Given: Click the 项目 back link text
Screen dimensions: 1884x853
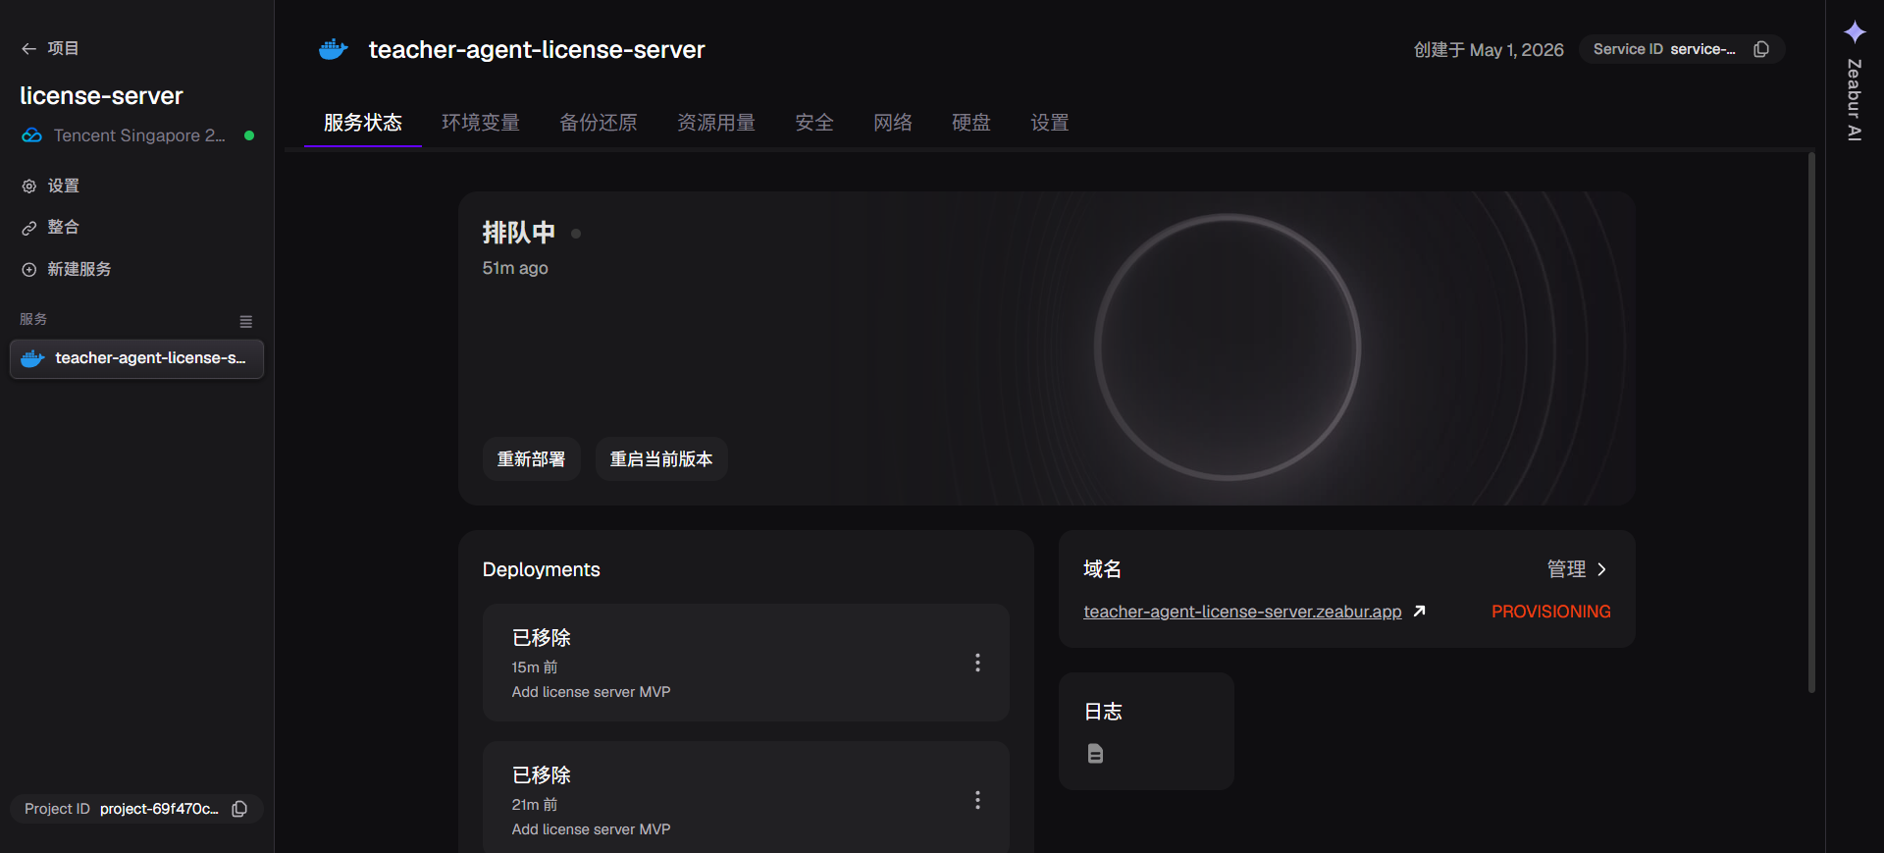Looking at the screenshot, I should click(63, 48).
